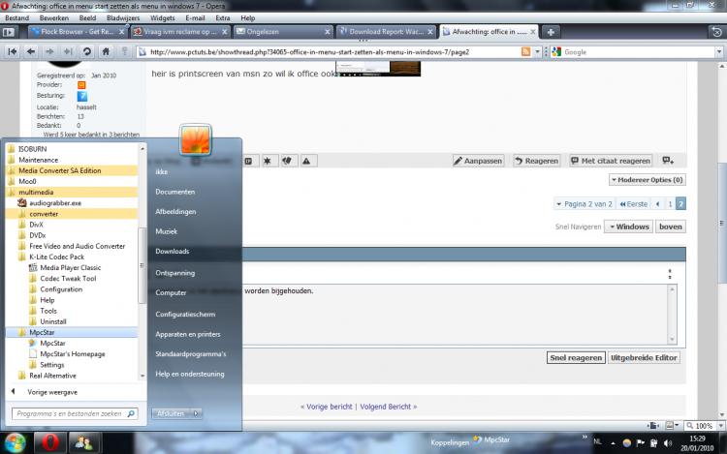Click the volume speaker icon in system tray
The width and height of the screenshot is (727, 454).
point(668,443)
